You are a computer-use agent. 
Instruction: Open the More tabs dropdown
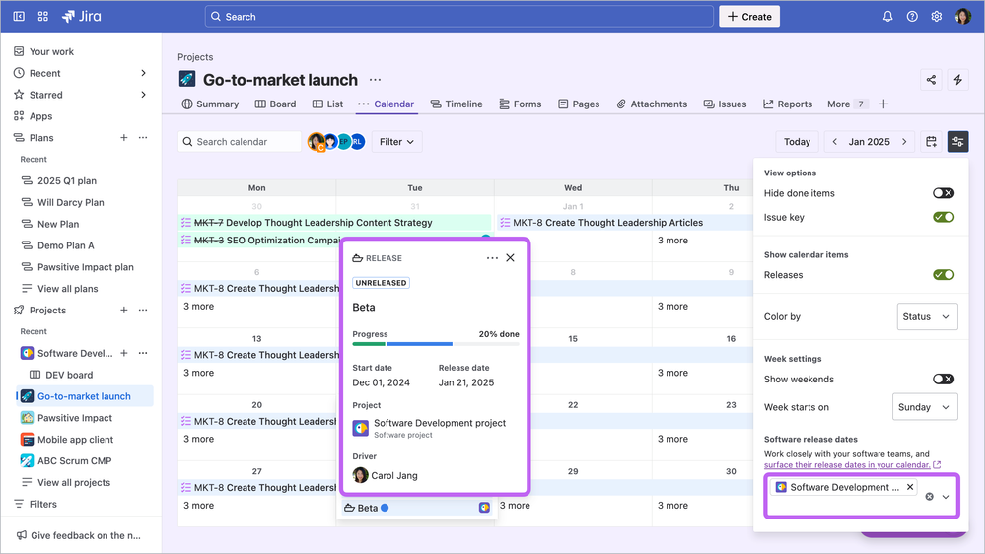pos(847,104)
